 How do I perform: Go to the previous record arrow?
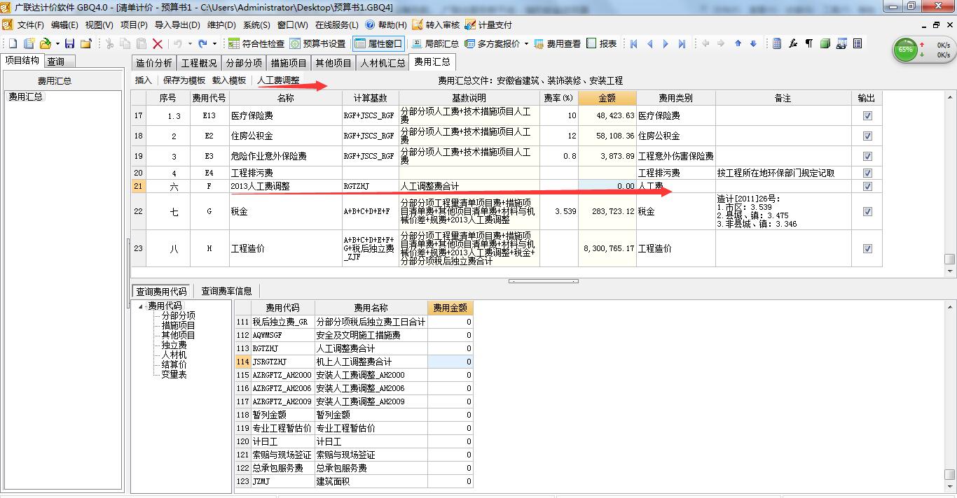[x=649, y=43]
